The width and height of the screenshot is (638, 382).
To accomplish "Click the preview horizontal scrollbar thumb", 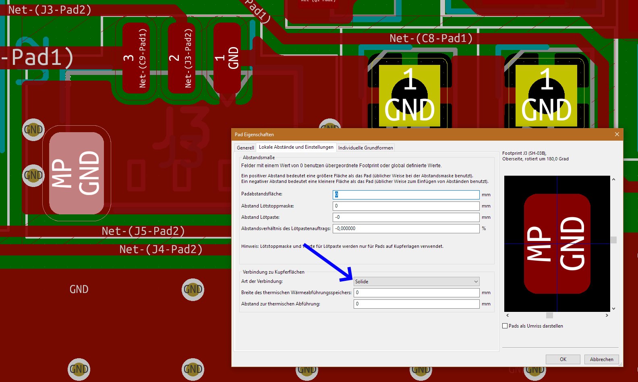I will (x=549, y=315).
